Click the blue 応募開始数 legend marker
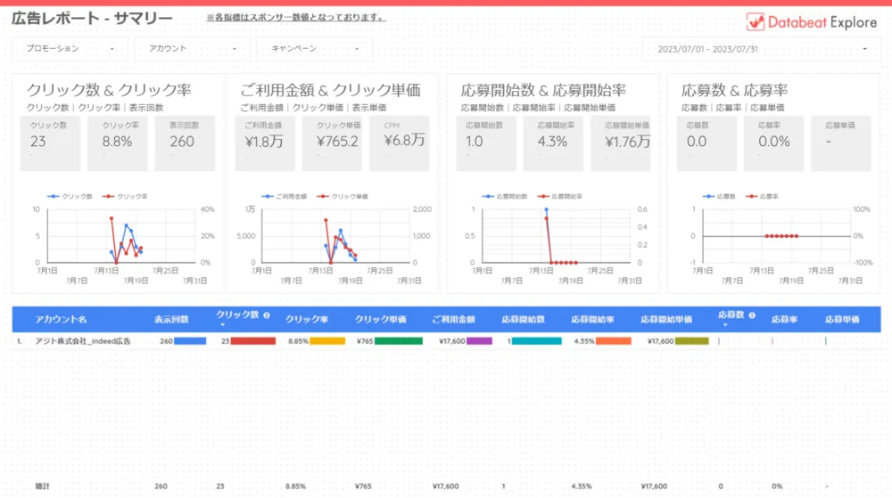 coord(487,196)
